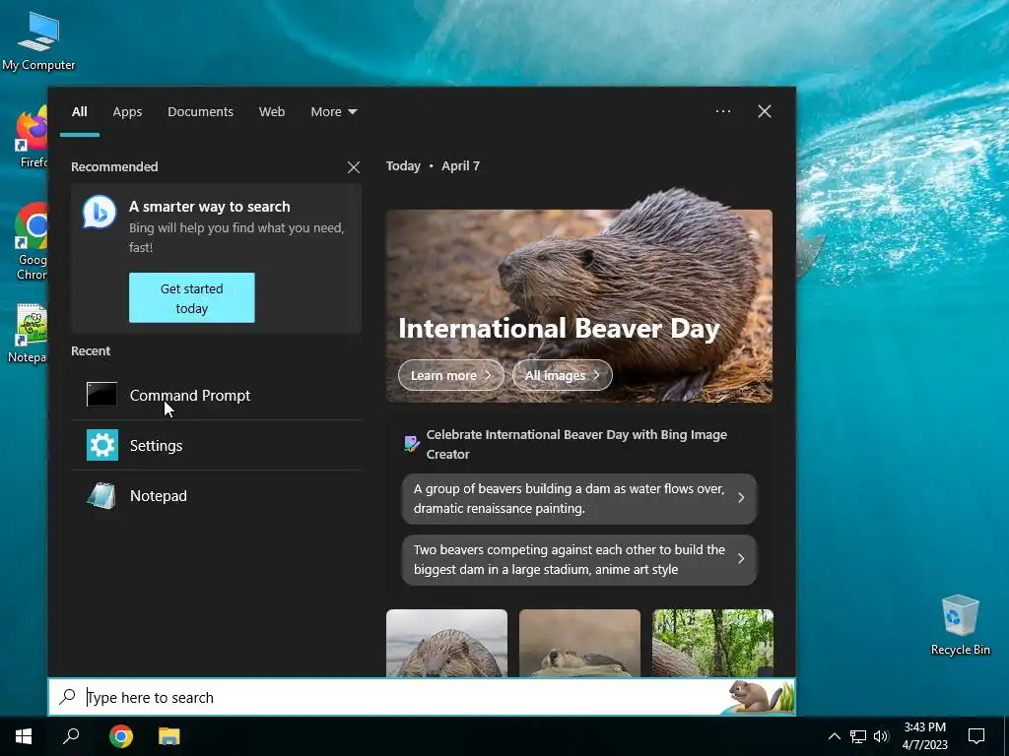Image resolution: width=1009 pixels, height=756 pixels.
Task: Click the Recycle Bin desktop icon
Action: (x=960, y=625)
